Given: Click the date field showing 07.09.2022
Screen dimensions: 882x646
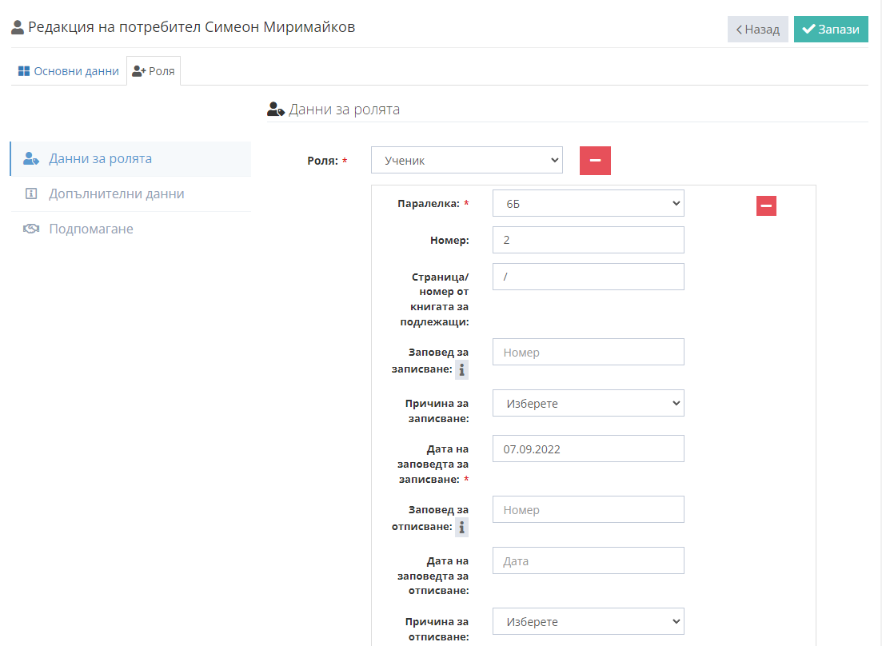Looking at the screenshot, I should [x=589, y=449].
